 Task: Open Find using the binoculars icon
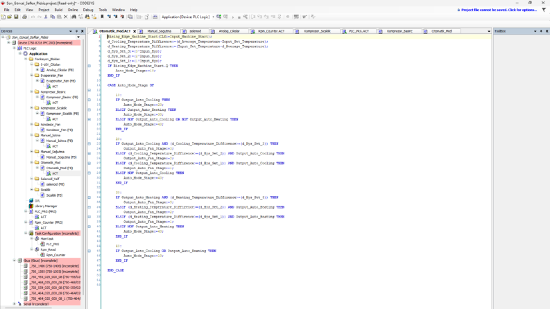click(74, 17)
